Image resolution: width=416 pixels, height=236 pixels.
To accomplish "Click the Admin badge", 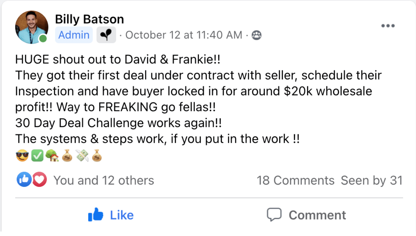I will tap(74, 35).
